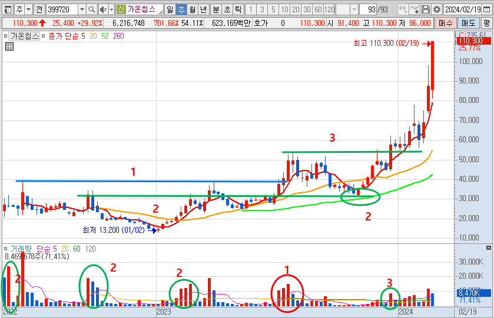Click the volume 120 average legend

point(91,249)
